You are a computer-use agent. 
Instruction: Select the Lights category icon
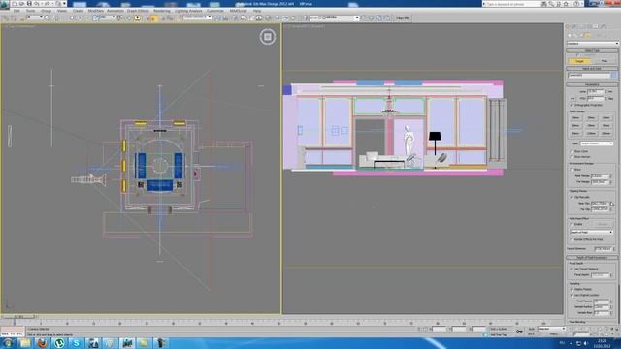(582, 35)
